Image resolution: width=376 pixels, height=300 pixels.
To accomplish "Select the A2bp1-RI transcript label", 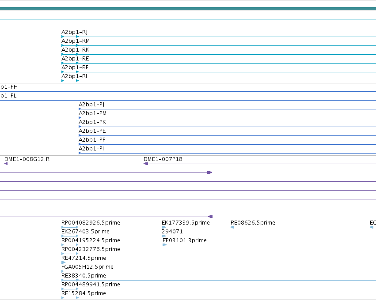I will point(74,76).
